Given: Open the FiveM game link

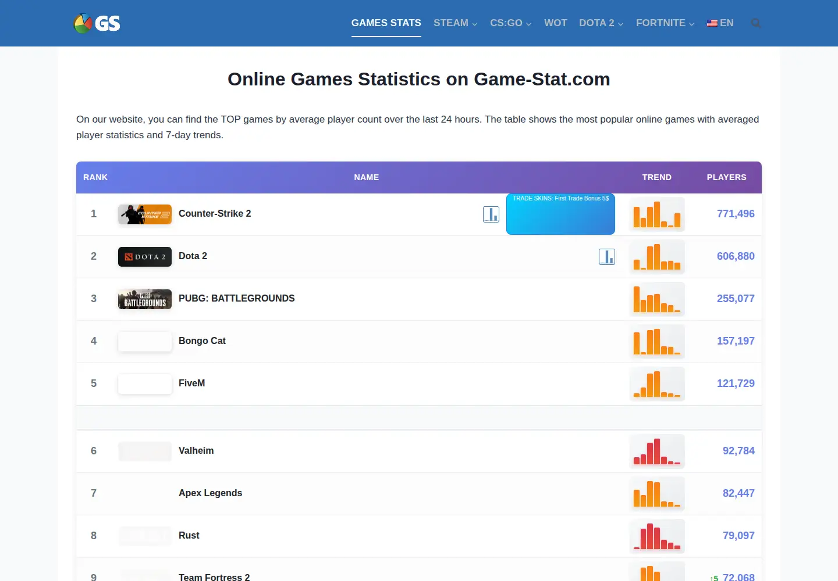Looking at the screenshot, I should pos(192,383).
